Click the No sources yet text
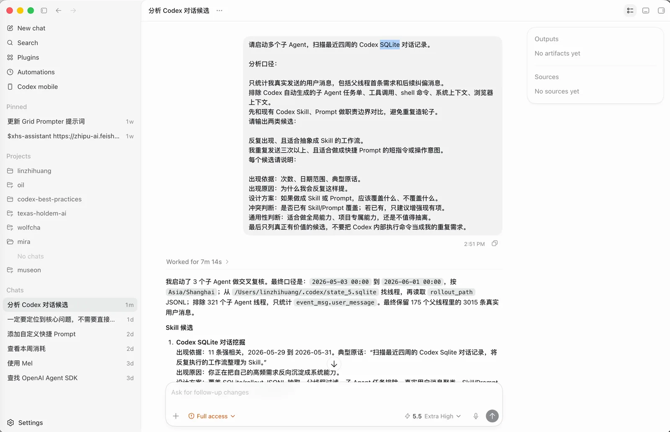 tap(557, 91)
